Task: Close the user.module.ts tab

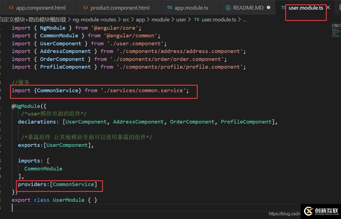Action: point(328,8)
